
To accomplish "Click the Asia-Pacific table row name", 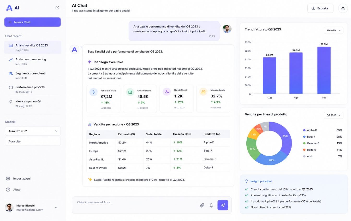I will (x=97, y=159).
